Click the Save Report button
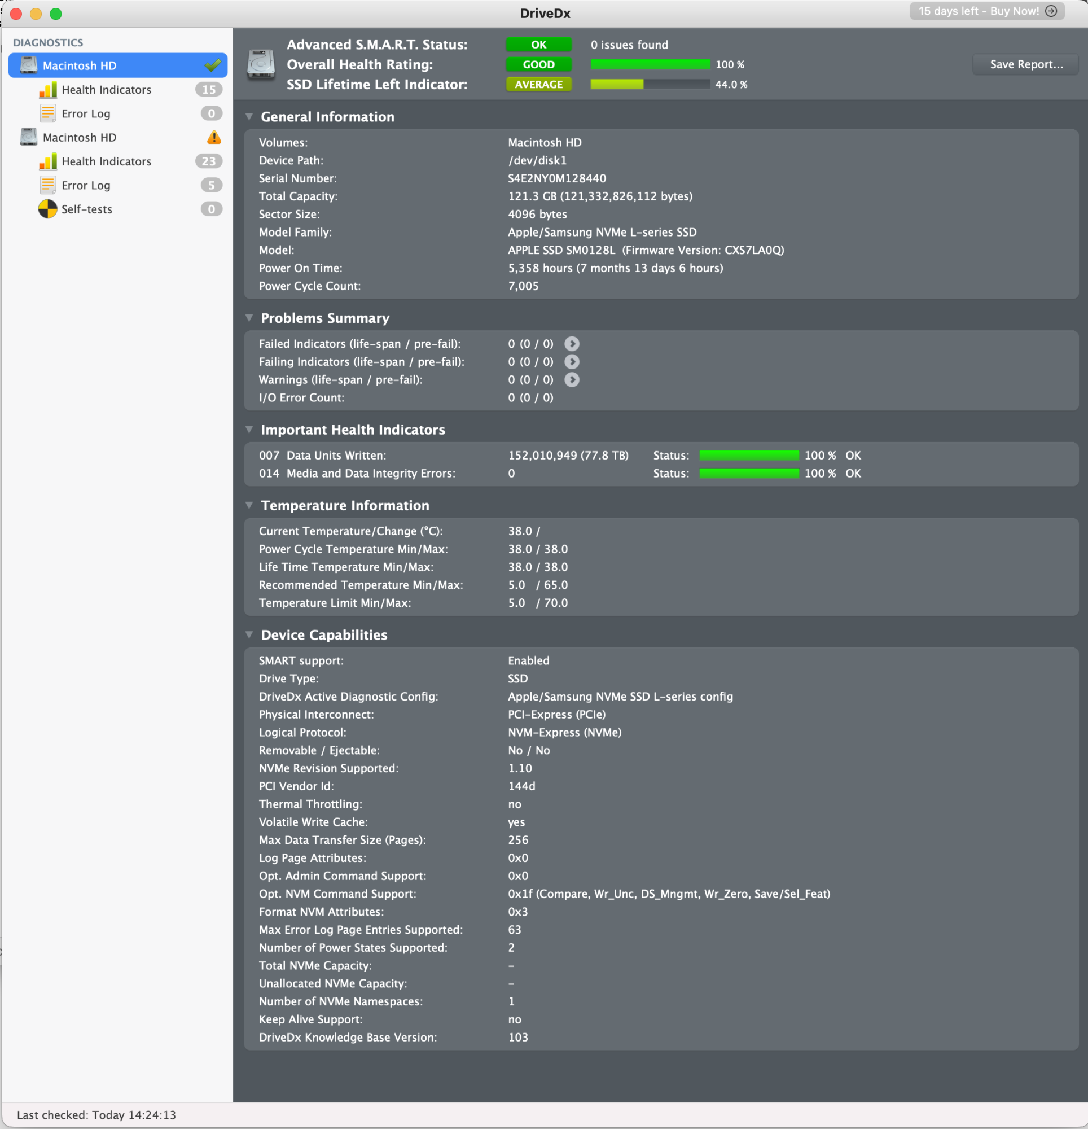The width and height of the screenshot is (1088, 1129). pyautogui.click(x=1025, y=64)
